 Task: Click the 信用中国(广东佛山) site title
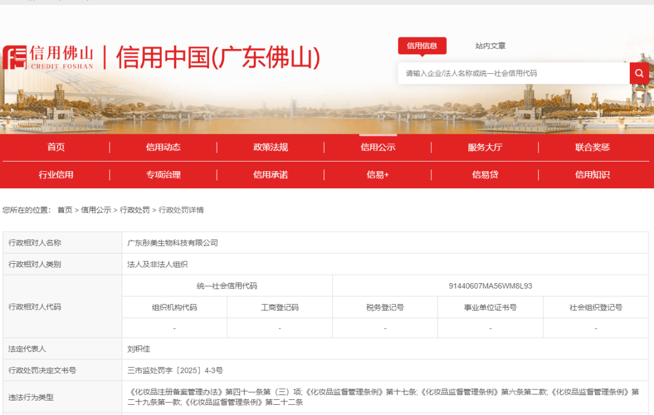218,57
